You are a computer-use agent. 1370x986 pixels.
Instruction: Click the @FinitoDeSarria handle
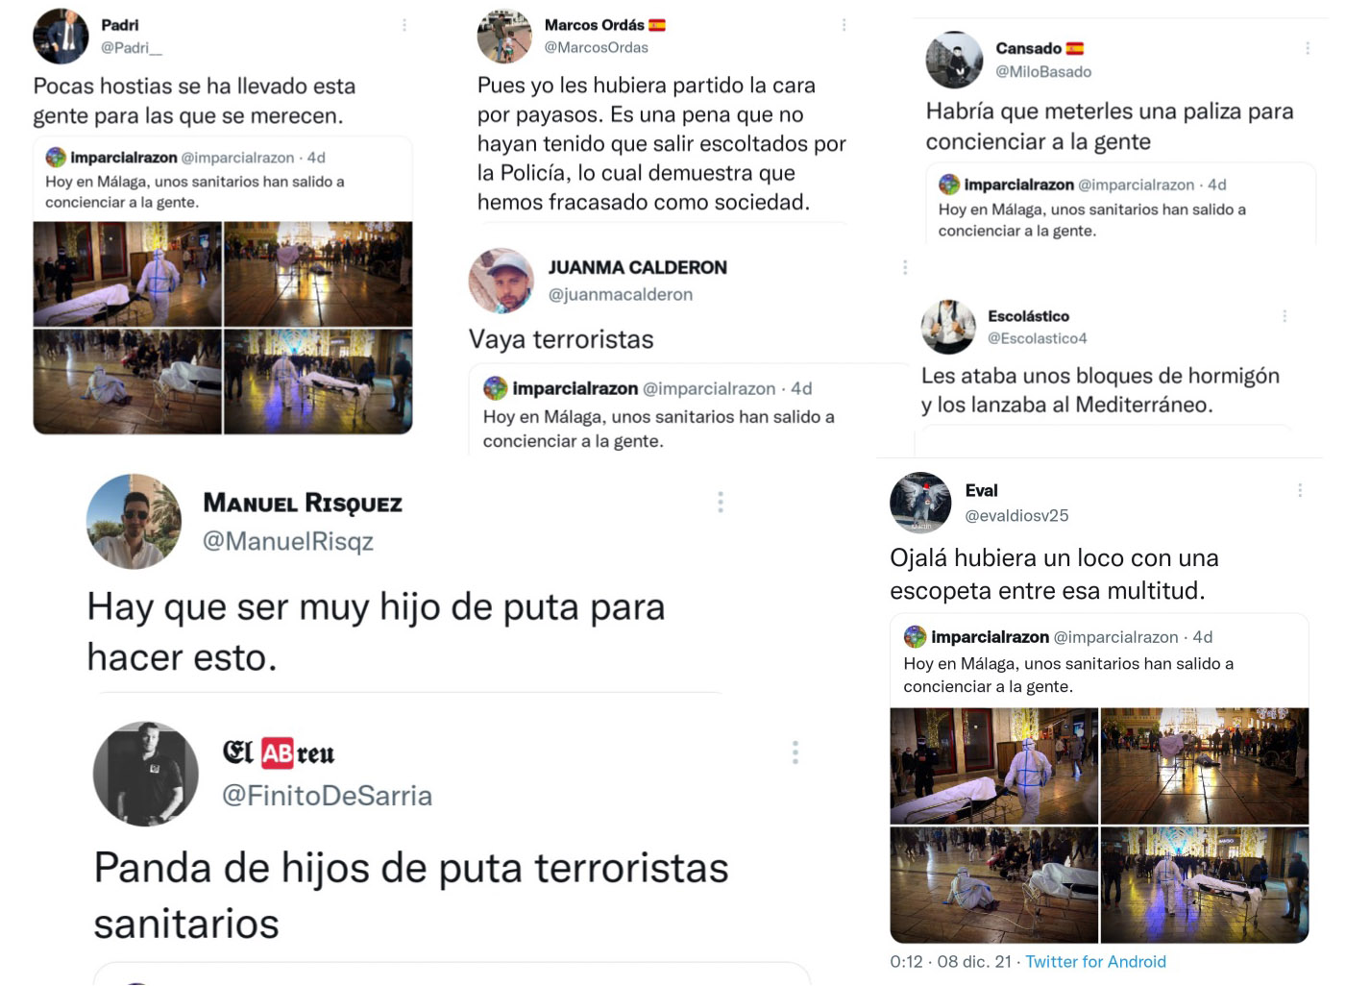coord(327,796)
